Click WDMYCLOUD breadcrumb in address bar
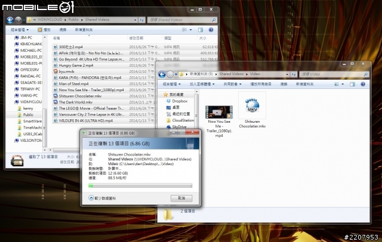382x242 pixels. click(50, 20)
